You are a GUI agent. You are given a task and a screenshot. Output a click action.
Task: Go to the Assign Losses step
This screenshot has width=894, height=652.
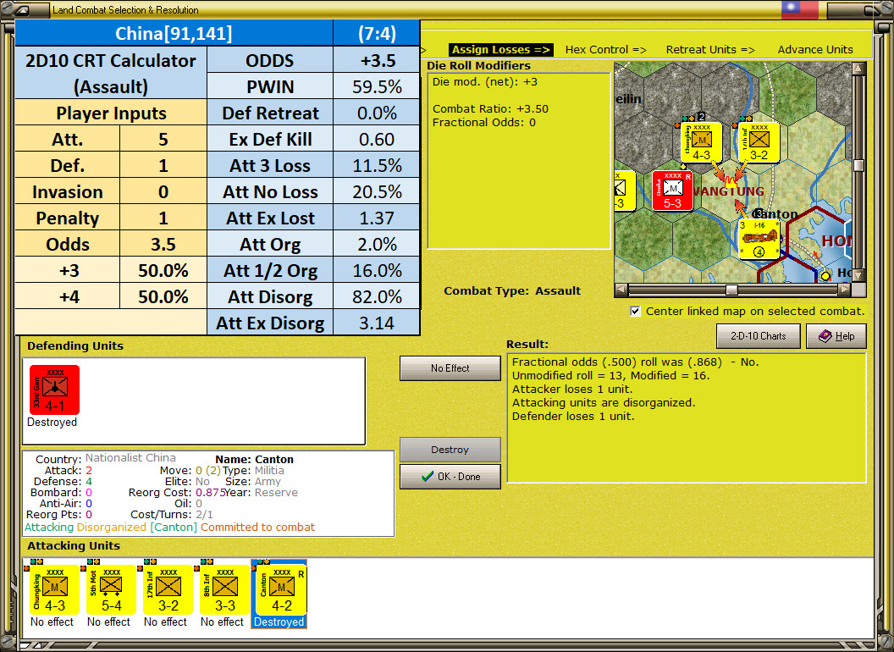[500, 50]
